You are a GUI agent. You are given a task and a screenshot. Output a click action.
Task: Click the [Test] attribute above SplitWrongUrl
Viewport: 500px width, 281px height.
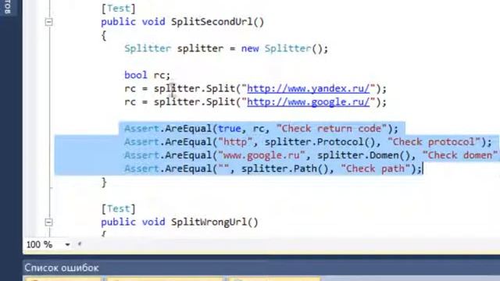118,208
